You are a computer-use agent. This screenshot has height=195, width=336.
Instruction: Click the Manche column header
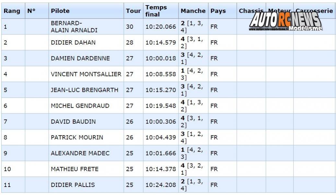[x=193, y=11]
